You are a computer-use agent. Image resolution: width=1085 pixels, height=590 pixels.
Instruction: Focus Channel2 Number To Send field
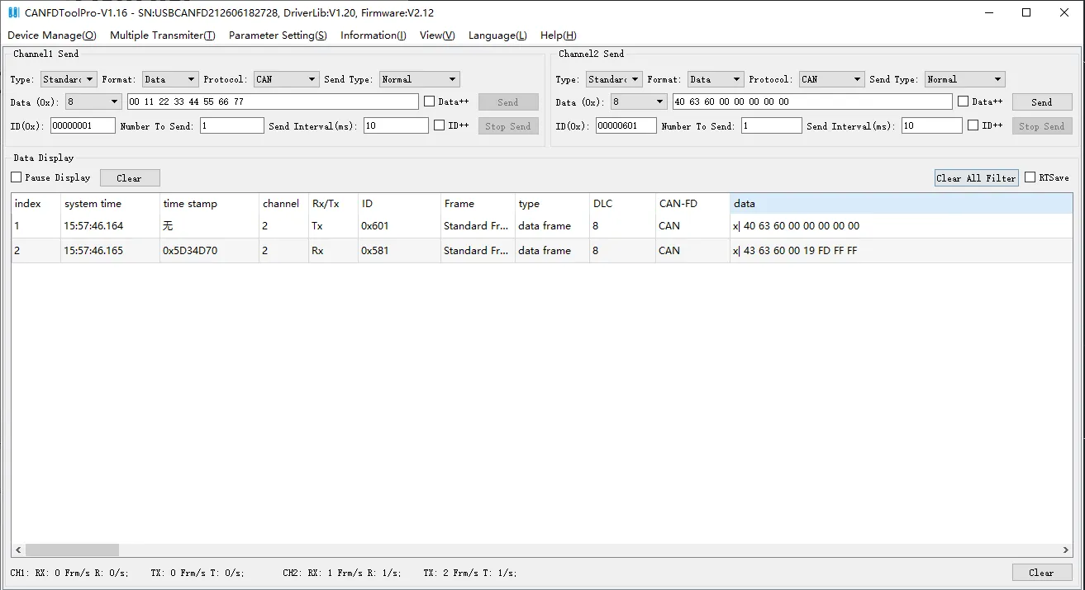772,125
